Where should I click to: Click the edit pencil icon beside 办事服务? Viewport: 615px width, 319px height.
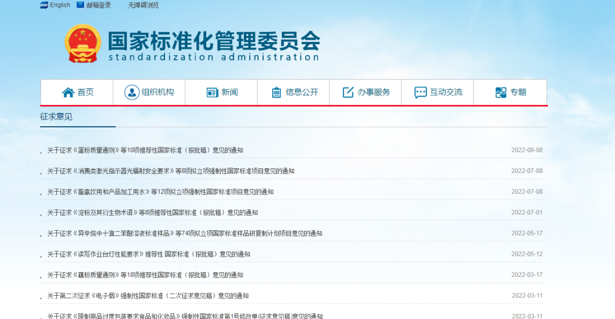click(348, 93)
